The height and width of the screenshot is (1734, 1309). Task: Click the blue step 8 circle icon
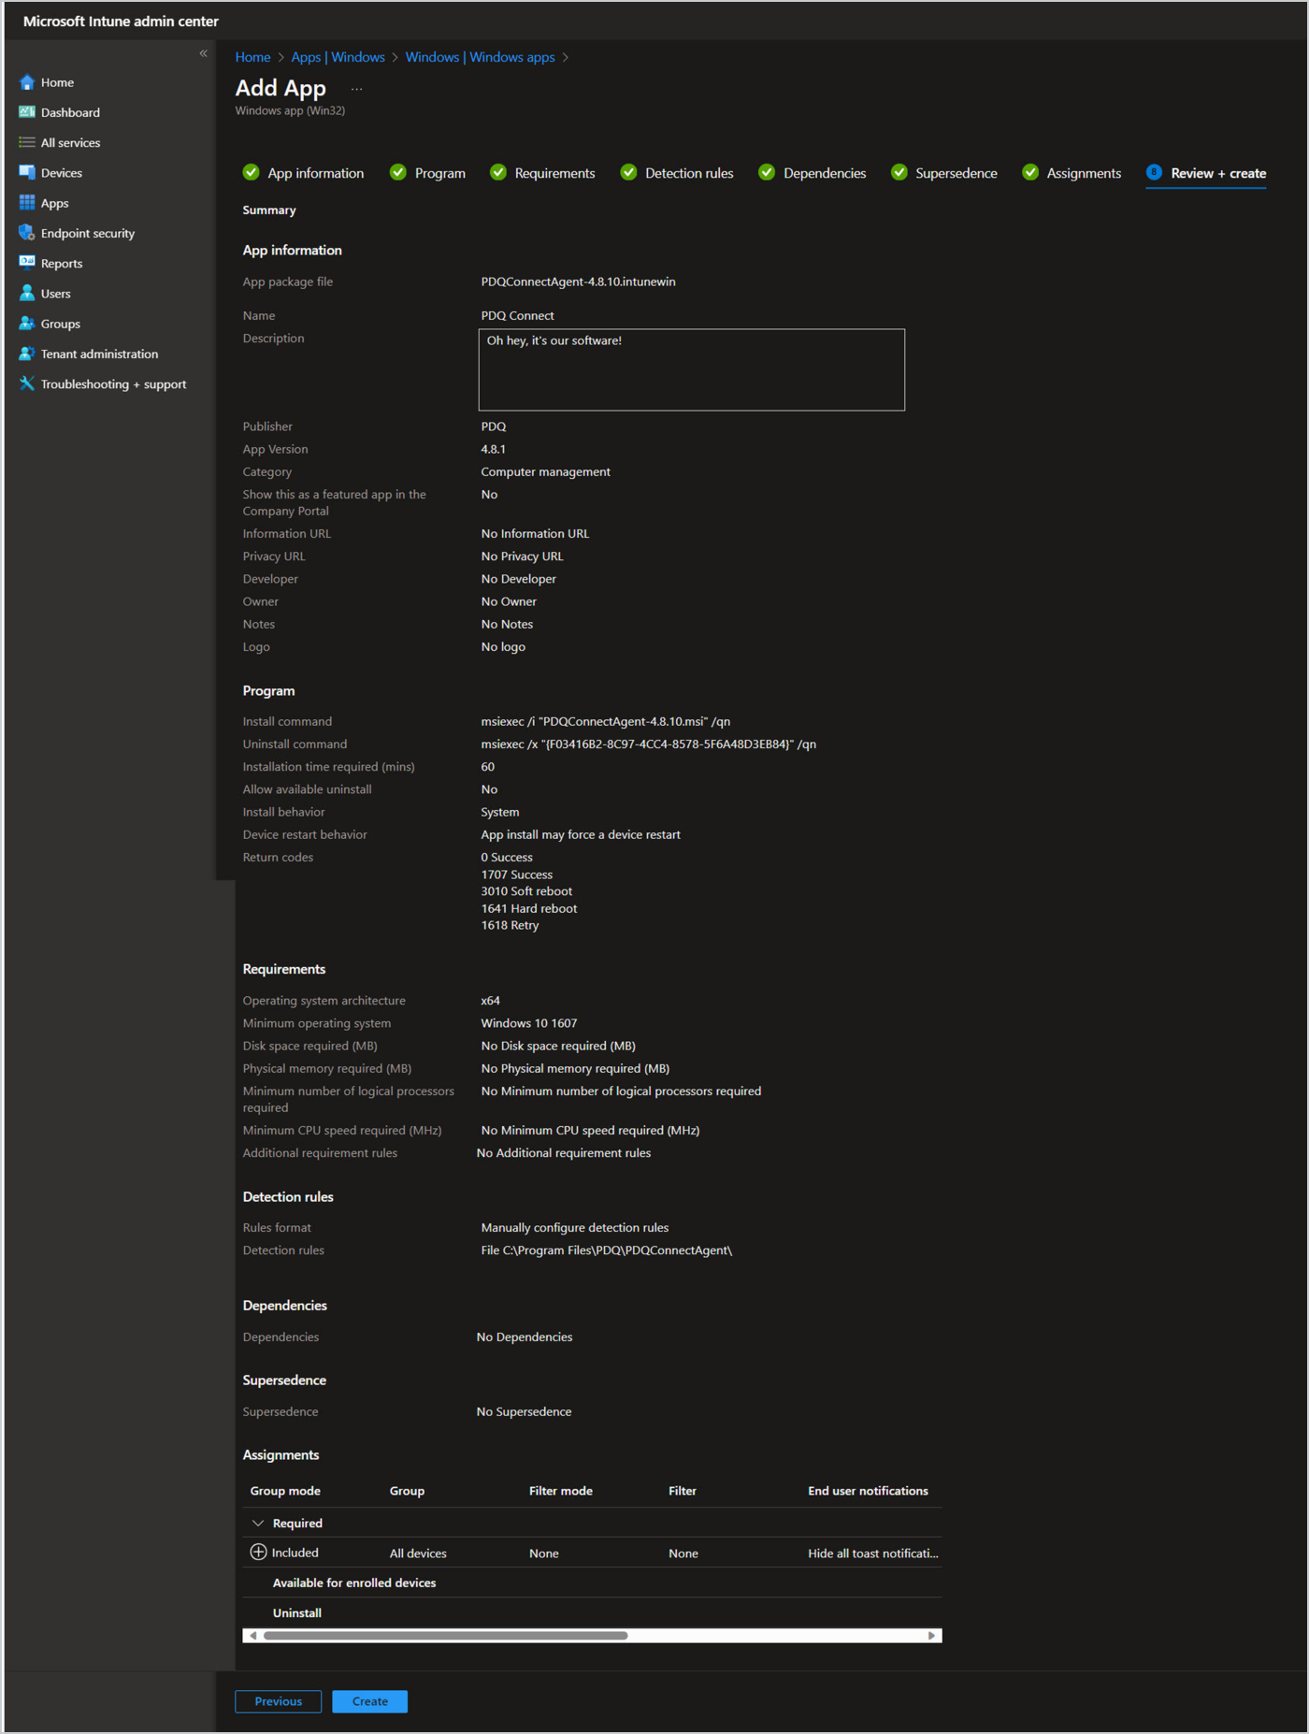[x=1155, y=172]
